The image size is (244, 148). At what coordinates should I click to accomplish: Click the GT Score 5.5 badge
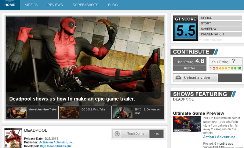(185, 28)
